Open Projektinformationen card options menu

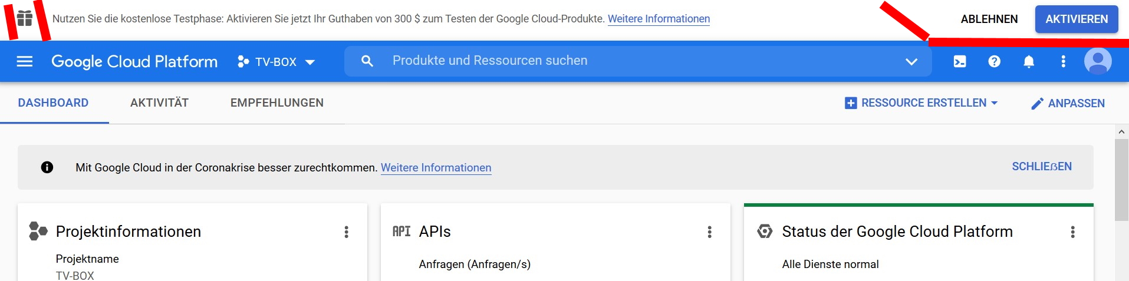click(347, 232)
